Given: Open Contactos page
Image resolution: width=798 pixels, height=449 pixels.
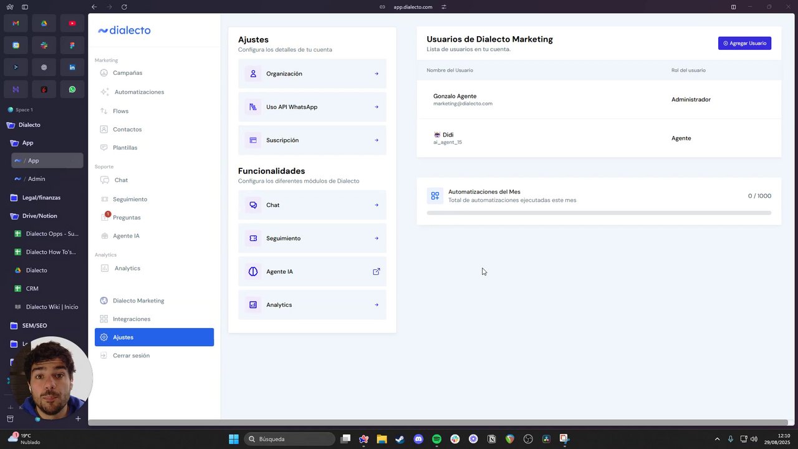Looking at the screenshot, I should (x=127, y=129).
